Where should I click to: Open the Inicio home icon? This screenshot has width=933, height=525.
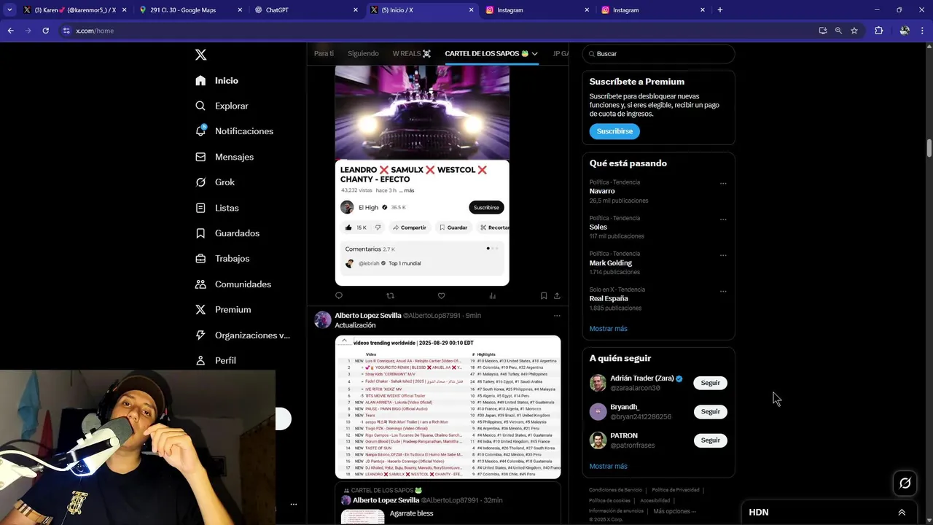coord(200,80)
